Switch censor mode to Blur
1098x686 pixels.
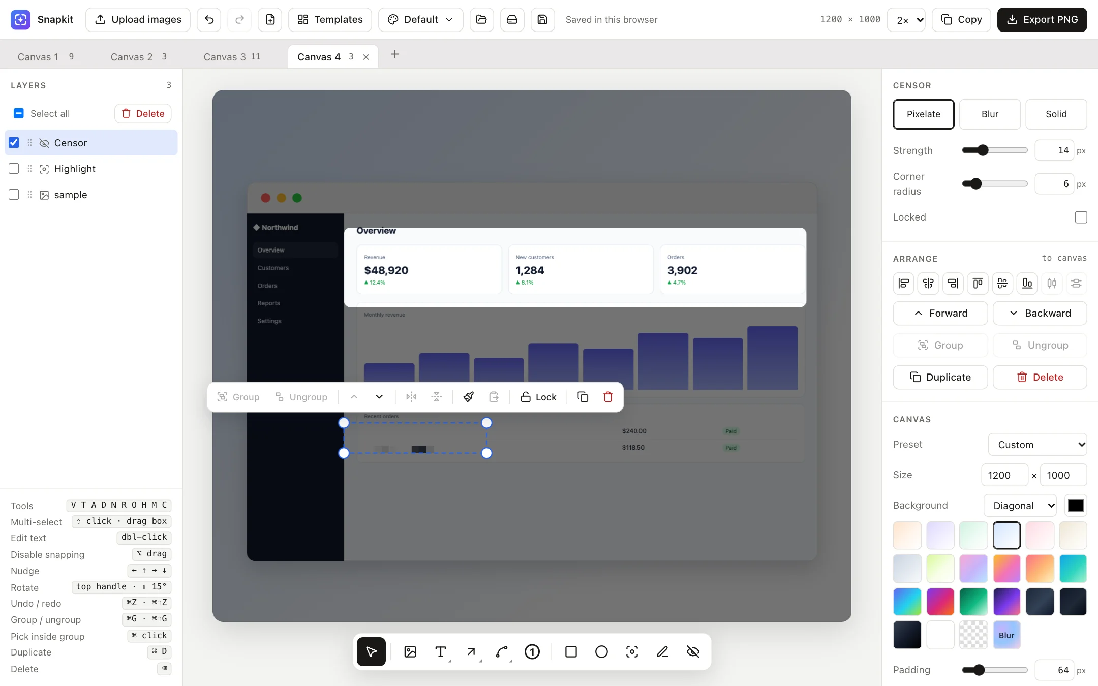pyautogui.click(x=990, y=114)
